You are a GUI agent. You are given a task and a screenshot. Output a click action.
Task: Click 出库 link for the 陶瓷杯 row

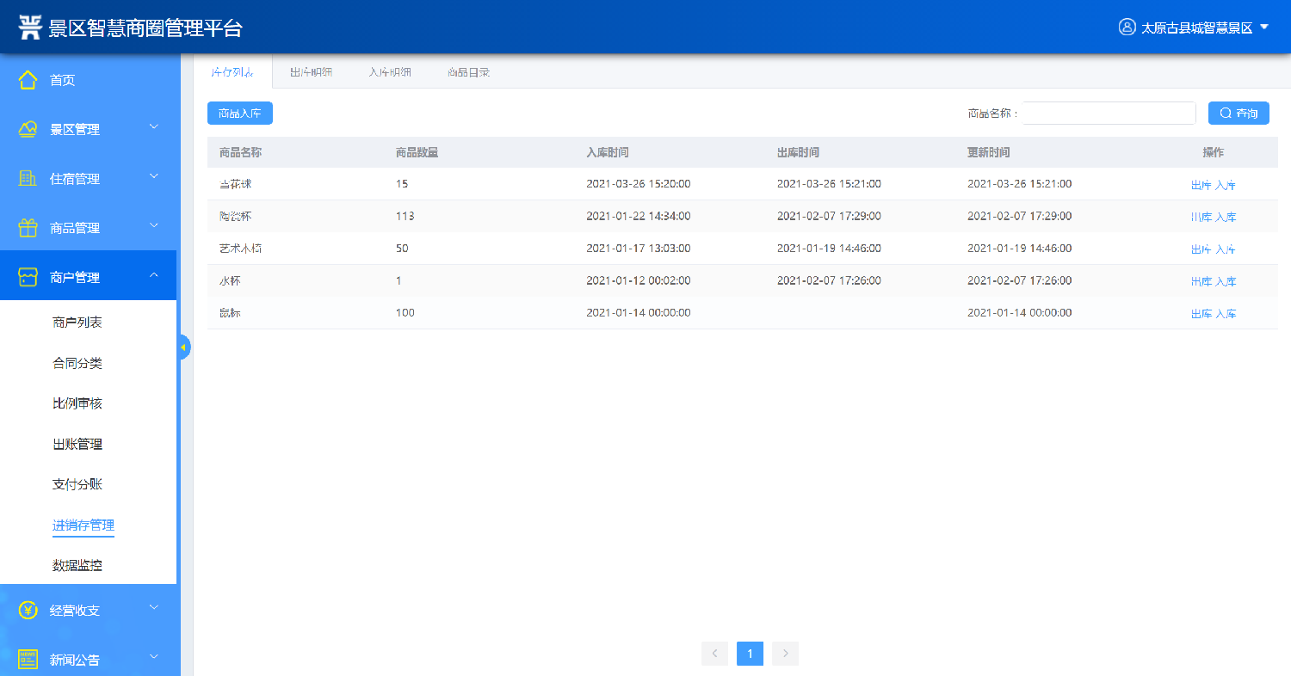click(1201, 217)
